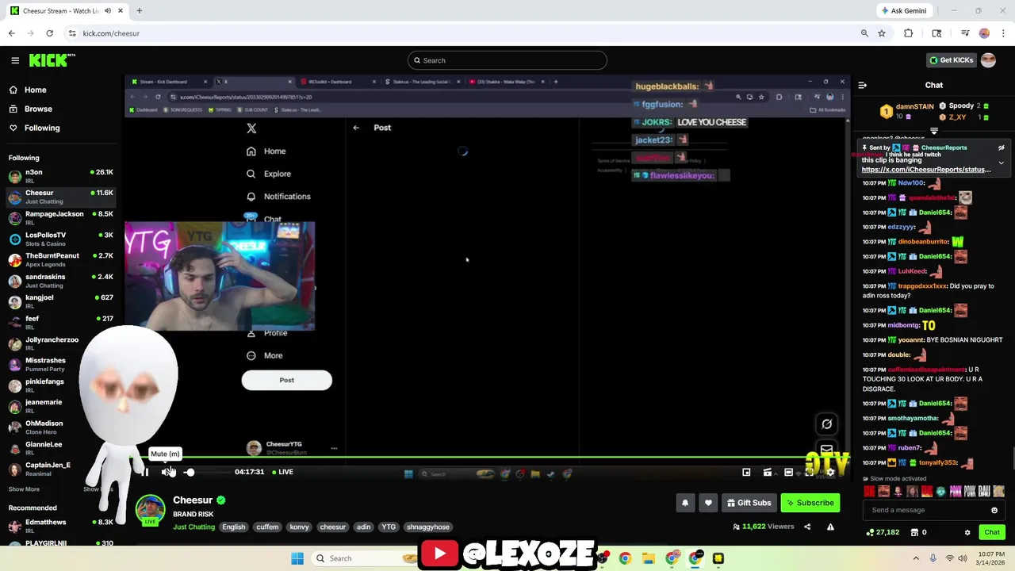Follow Cheesur with the heart button
Screen dimensions: 1015x571
(708, 503)
